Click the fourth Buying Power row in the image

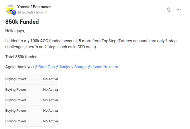click(x=32, y=110)
